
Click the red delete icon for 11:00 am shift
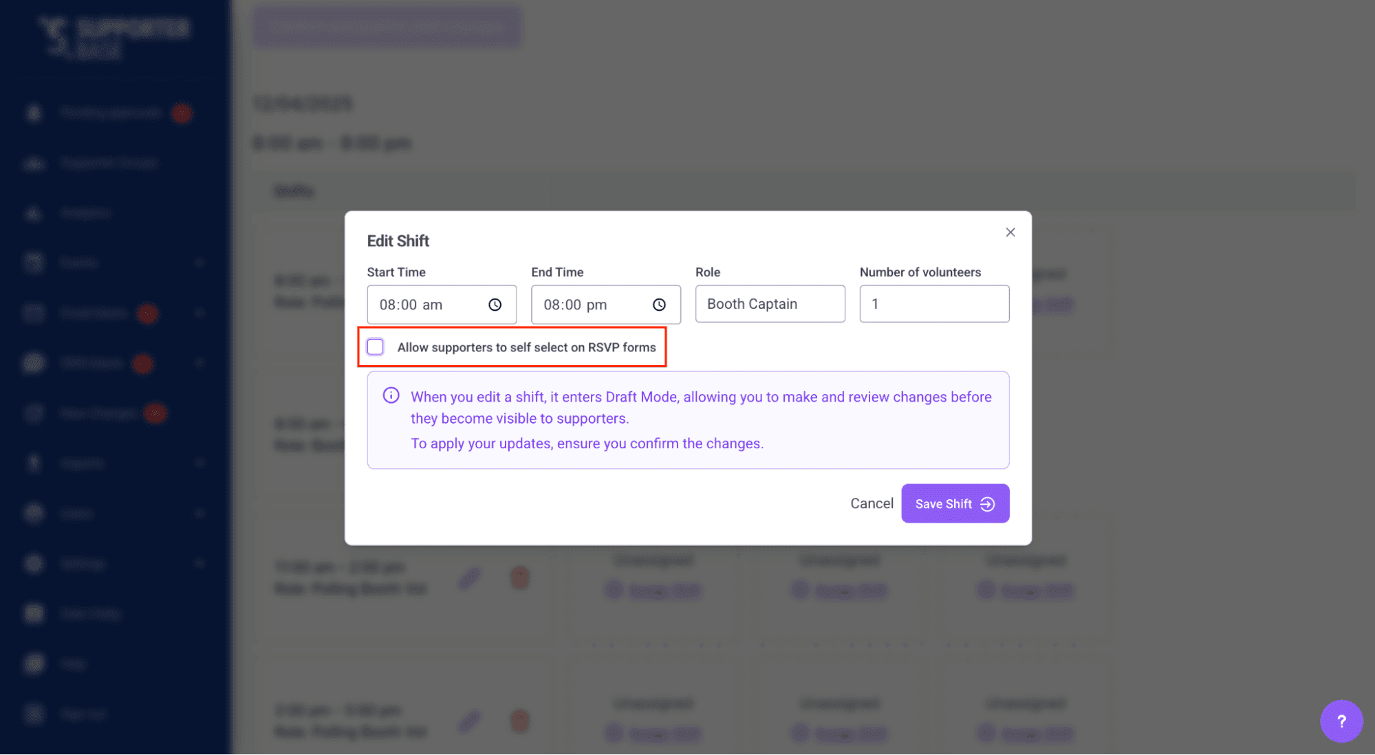(520, 578)
